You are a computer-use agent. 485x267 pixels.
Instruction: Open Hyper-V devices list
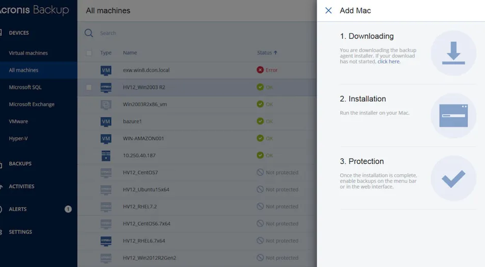click(18, 139)
